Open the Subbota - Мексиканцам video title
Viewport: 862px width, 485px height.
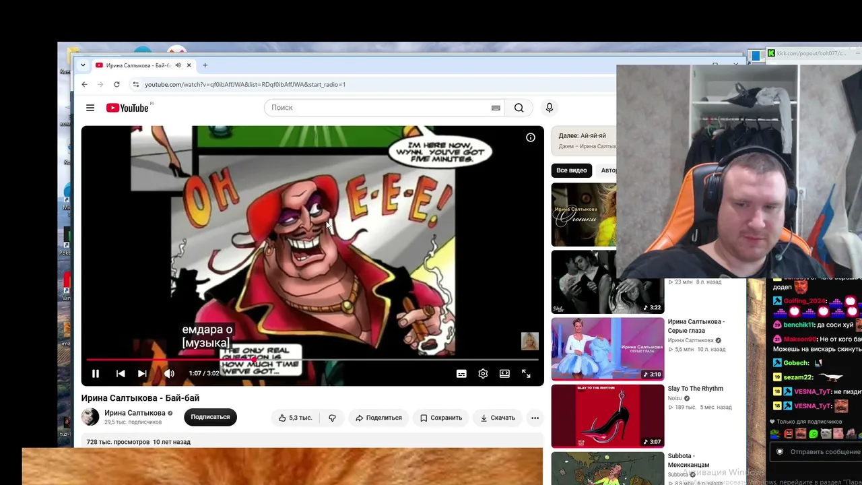pyautogui.click(x=688, y=460)
